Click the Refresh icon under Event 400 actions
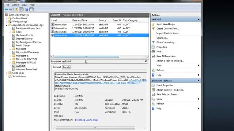 (153, 104)
